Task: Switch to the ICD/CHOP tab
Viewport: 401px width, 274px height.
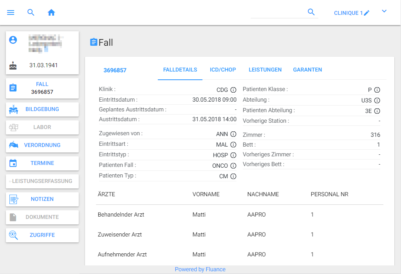Action: point(223,70)
